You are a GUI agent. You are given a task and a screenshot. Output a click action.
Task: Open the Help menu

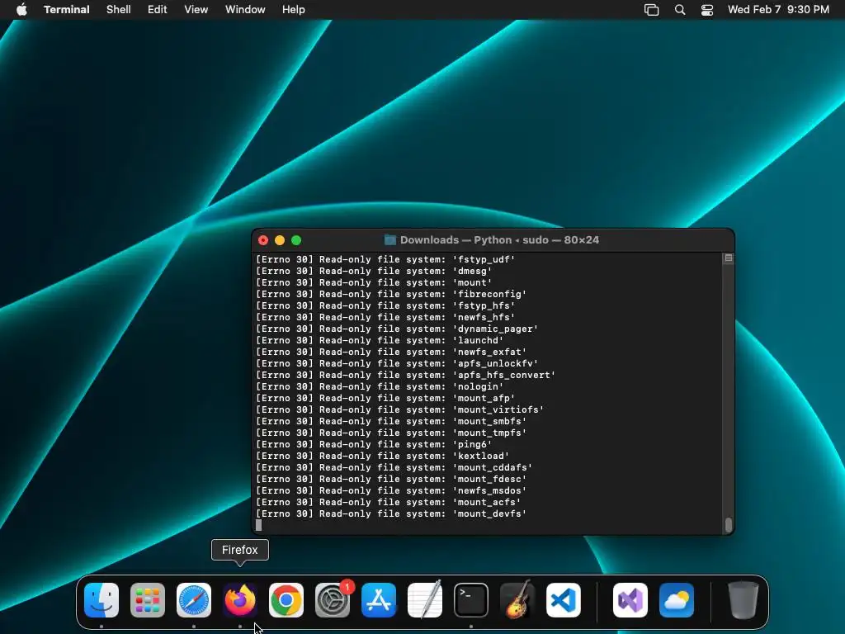294,10
